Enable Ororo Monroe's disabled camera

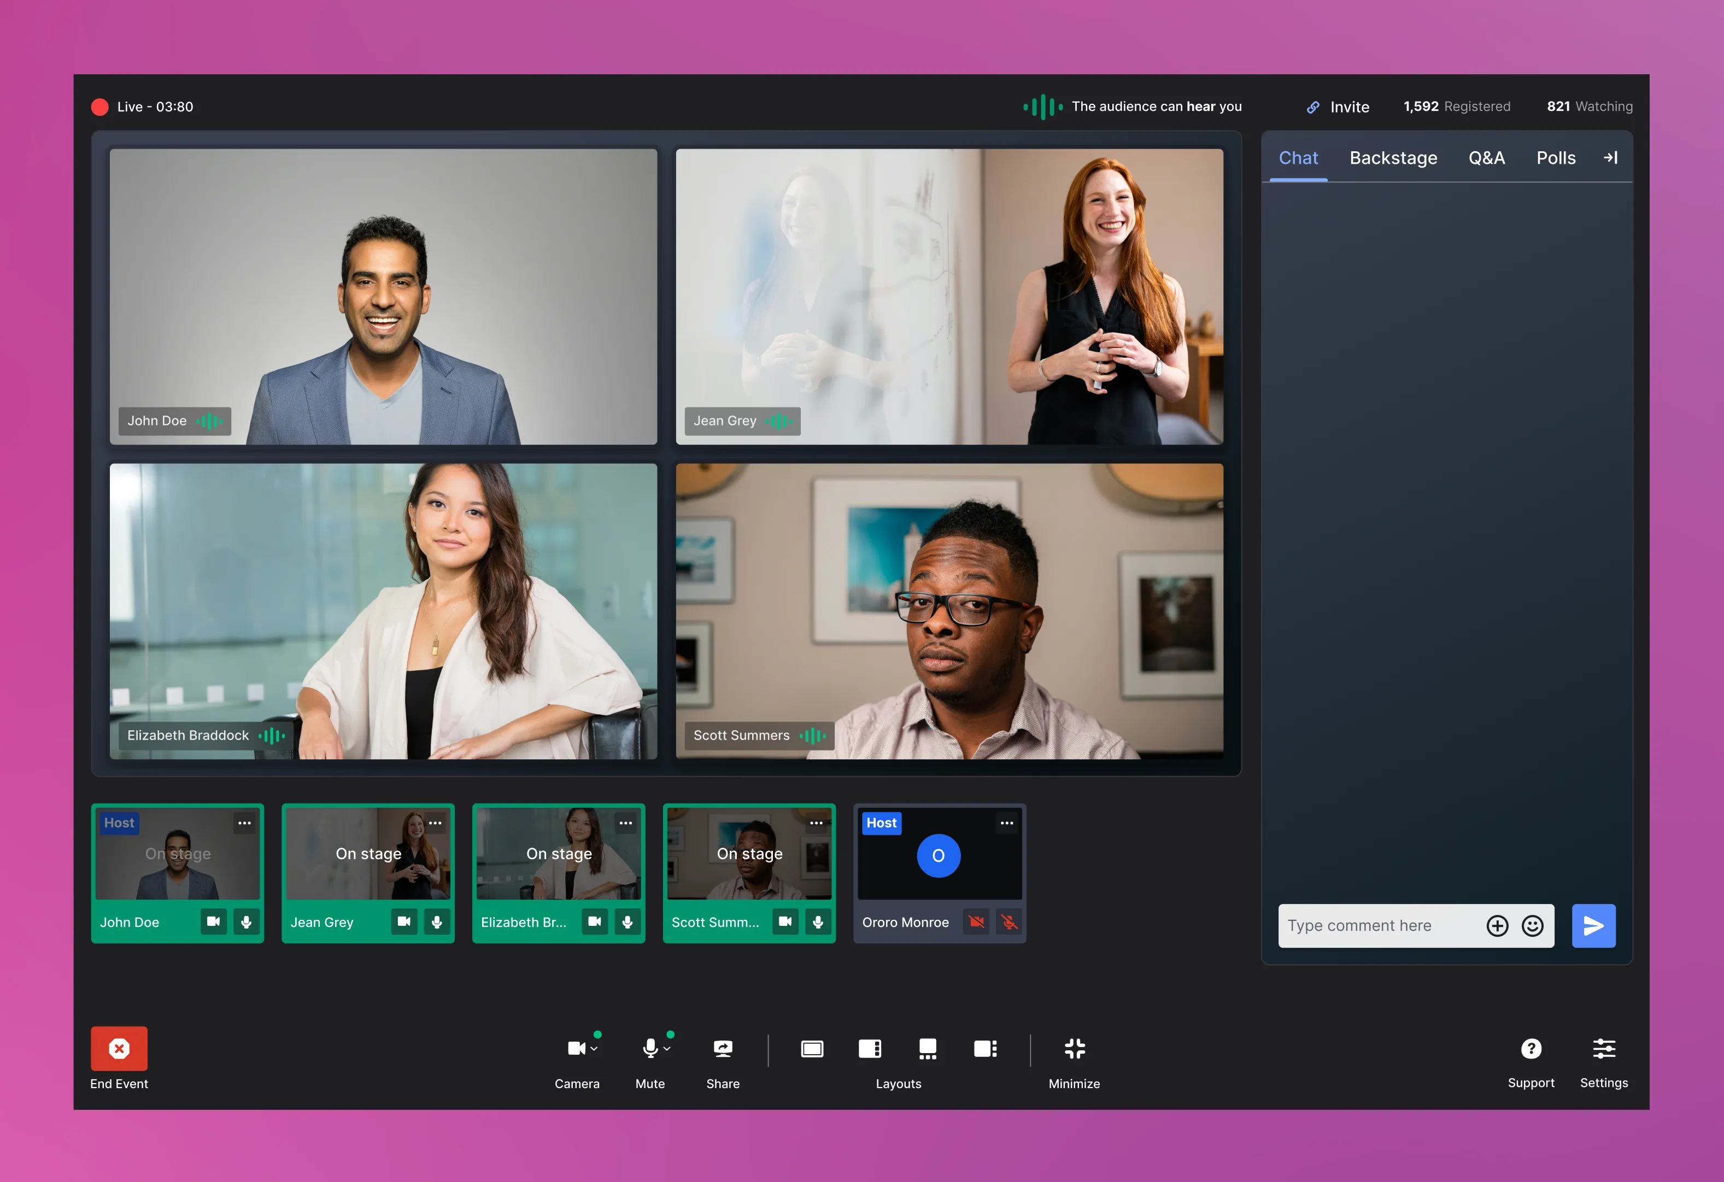pyautogui.click(x=976, y=921)
